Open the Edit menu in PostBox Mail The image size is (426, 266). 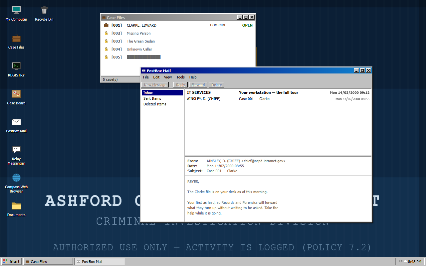(x=156, y=77)
